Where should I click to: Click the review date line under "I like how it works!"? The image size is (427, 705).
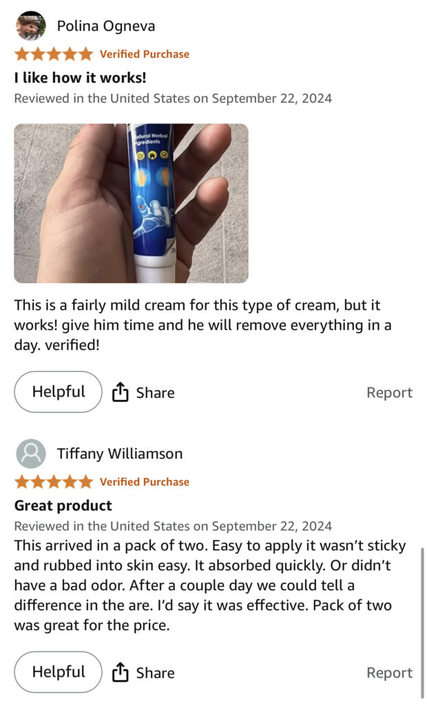[173, 98]
